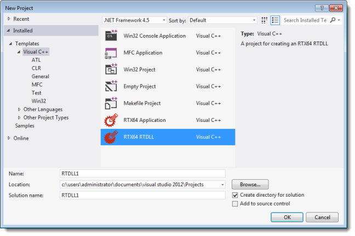Click the Name input field
The height and width of the screenshot is (236, 355).
tap(142, 174)
